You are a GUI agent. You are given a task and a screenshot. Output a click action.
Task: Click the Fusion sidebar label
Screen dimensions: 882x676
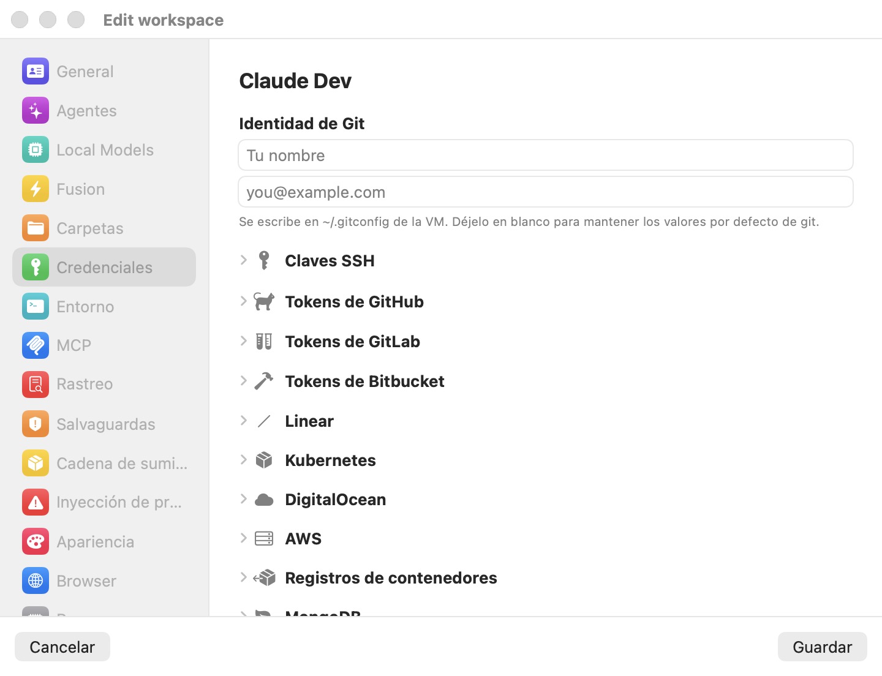[81, 189]
